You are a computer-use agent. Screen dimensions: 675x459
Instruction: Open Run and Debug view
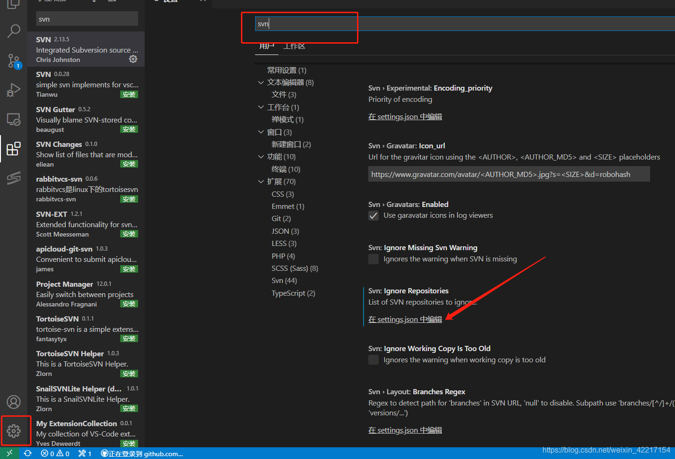[14, 90]
